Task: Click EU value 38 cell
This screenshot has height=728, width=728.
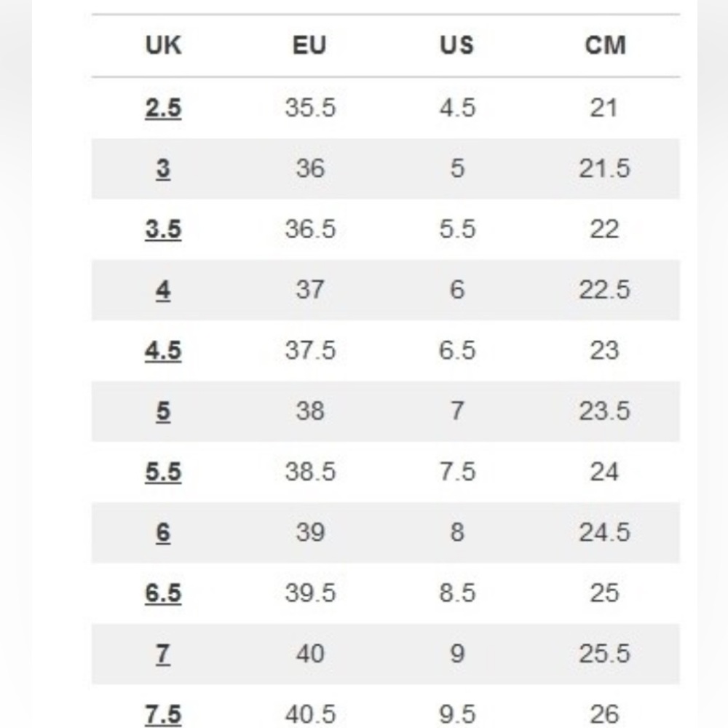Action: (x=310, y=411)
